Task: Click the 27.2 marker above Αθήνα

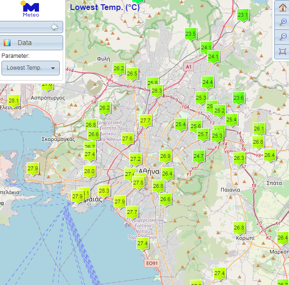Action: 135,159
